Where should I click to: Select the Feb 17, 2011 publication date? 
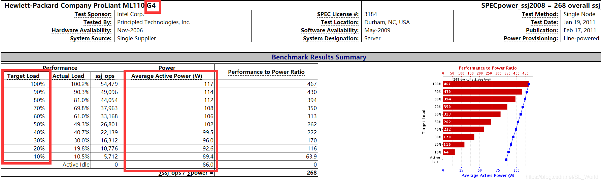coord(580,30)
